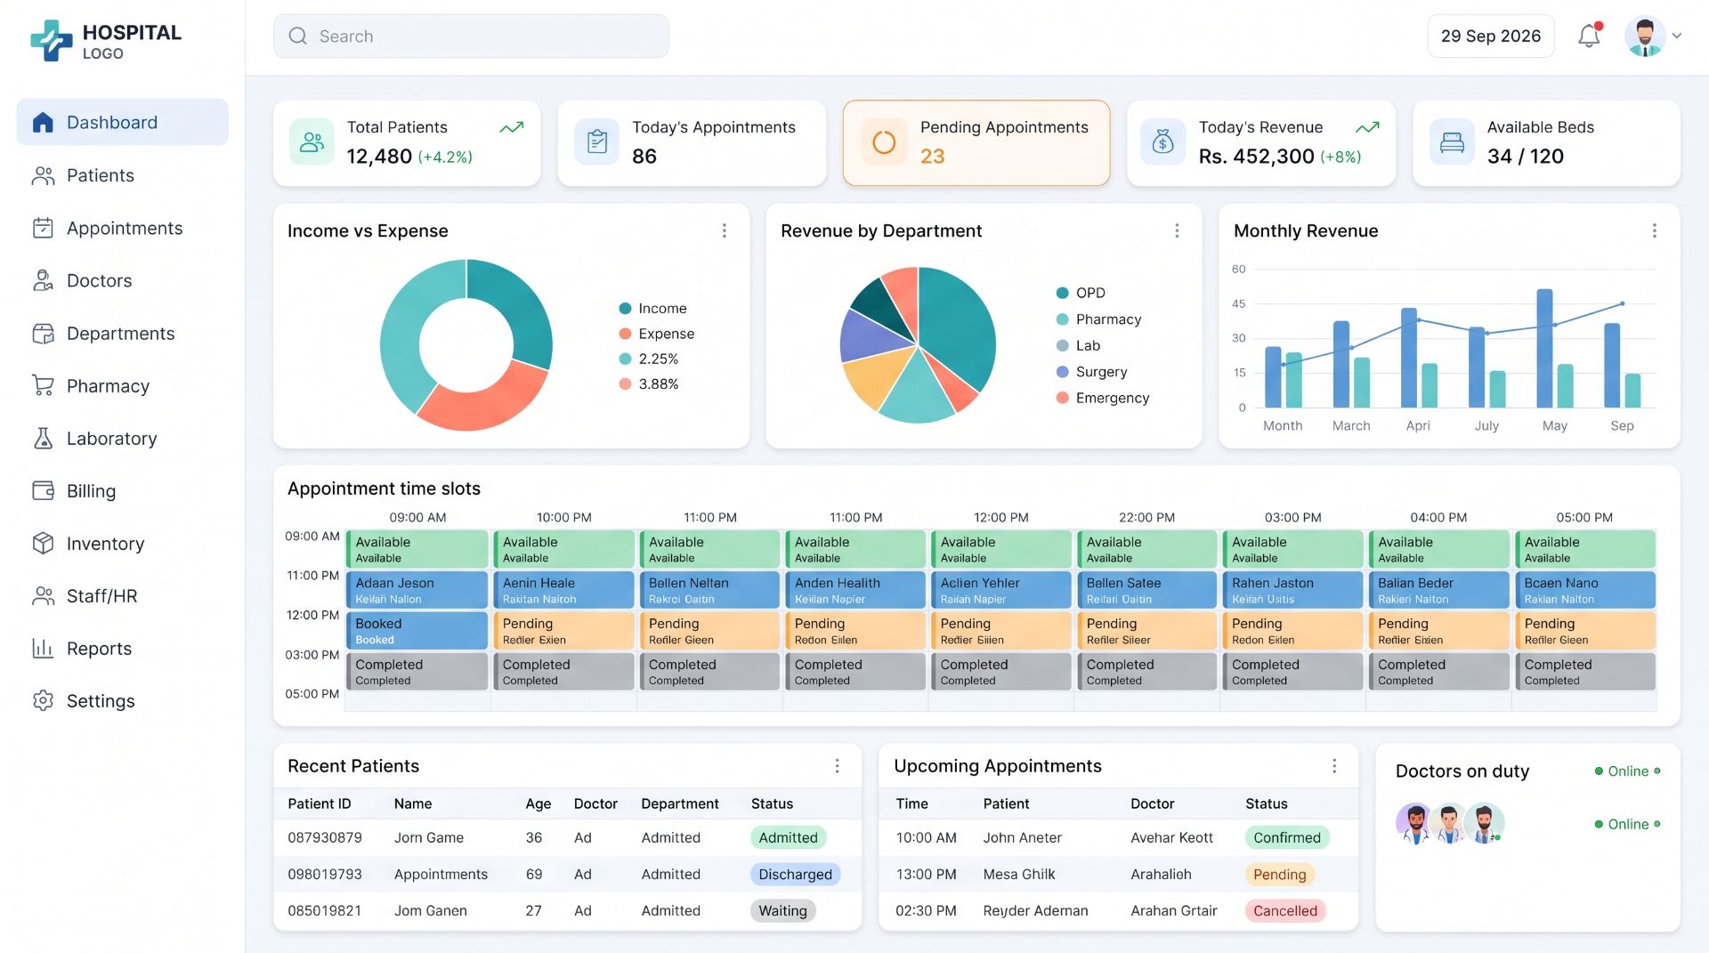Click the Income legend color dot
1709x953 pixels.
[625, 309]
